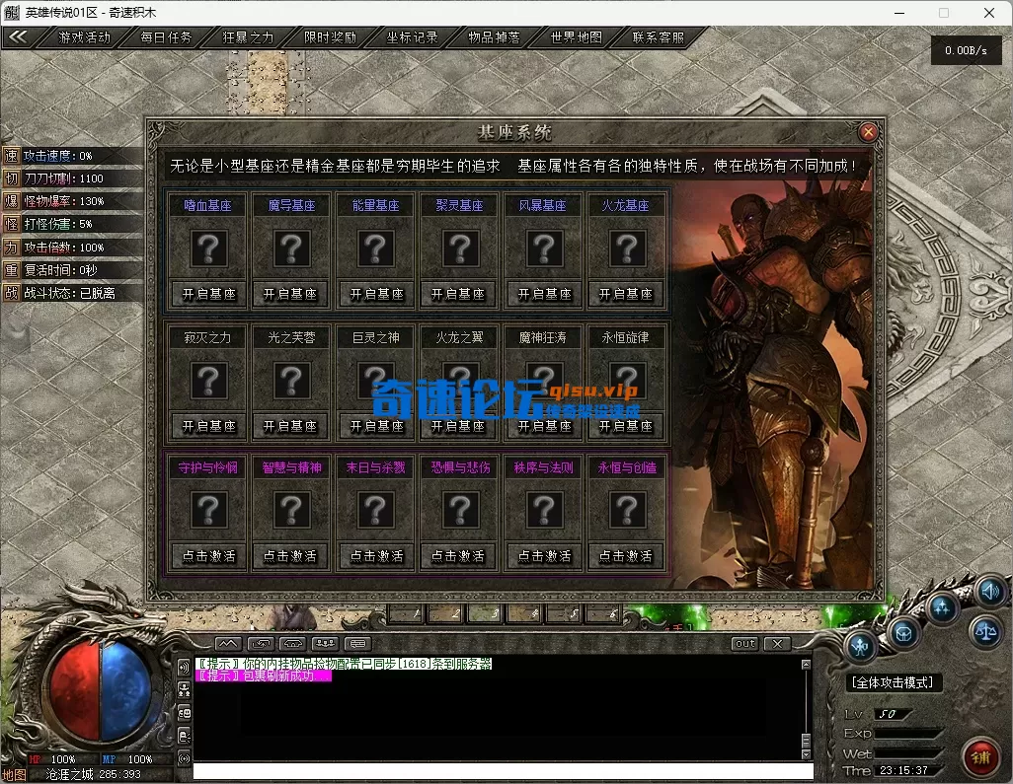Toggle the 战 battle status icon
The image size is (1013, 784).
(x=11, y=293)
